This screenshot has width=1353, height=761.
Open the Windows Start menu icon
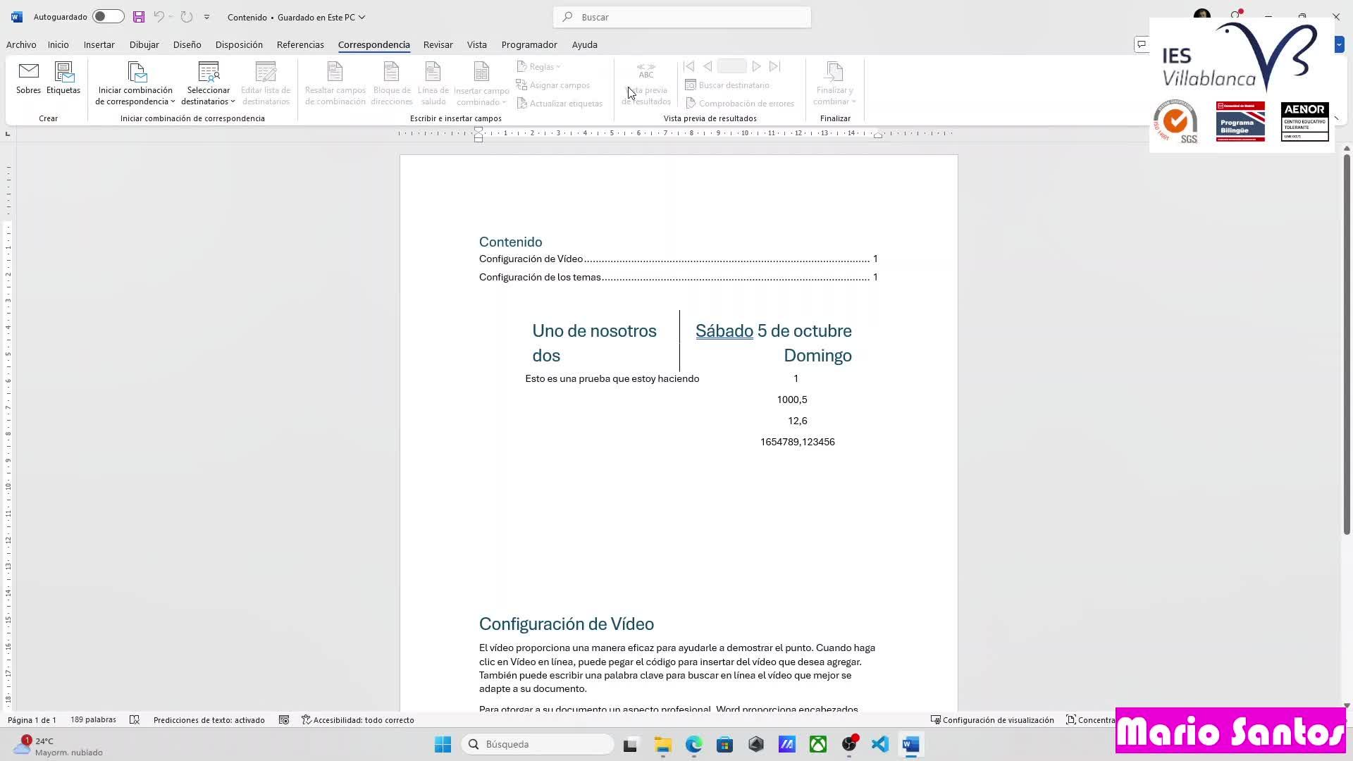443,744
